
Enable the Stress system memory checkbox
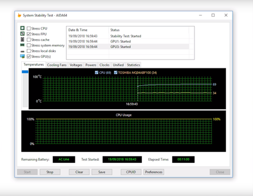pyautogui.click(x=28, y=45)
